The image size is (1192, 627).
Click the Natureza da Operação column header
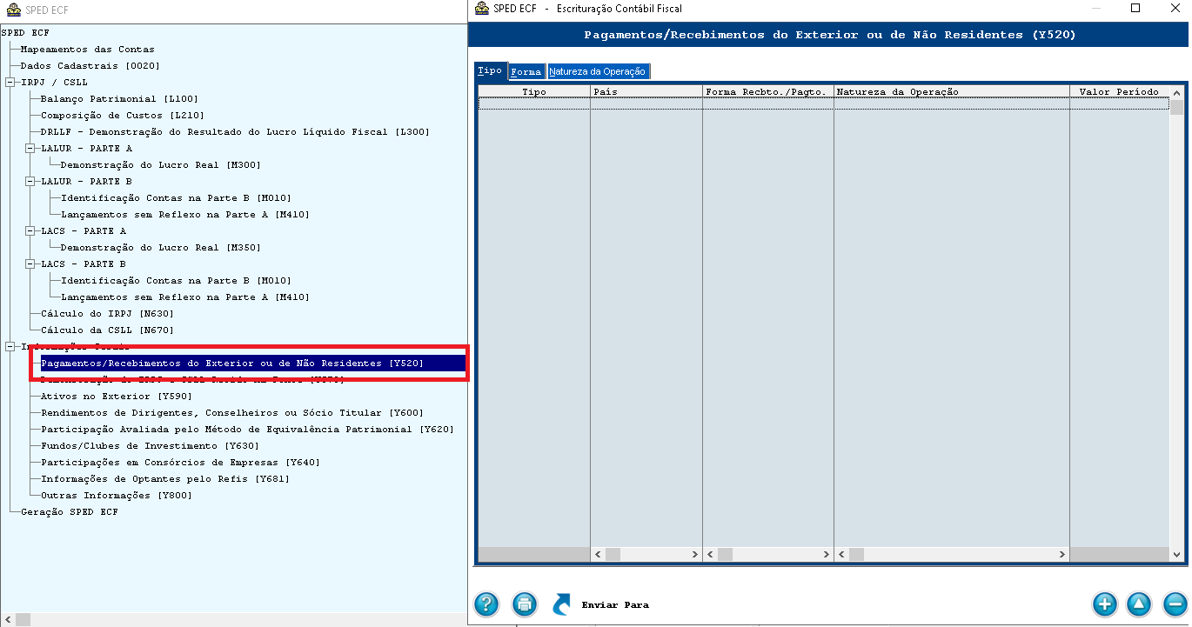(952, 91)
